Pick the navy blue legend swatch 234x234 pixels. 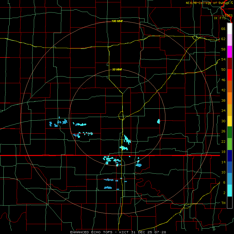[x=230, y=156]
